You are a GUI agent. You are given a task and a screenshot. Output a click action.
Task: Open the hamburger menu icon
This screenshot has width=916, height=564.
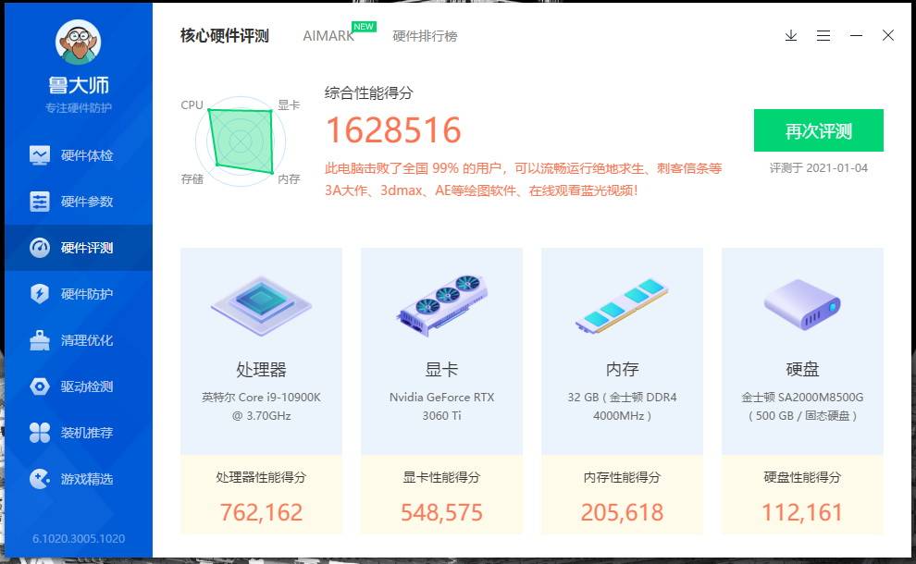click(823, 36)
